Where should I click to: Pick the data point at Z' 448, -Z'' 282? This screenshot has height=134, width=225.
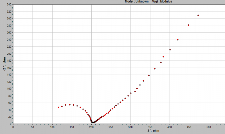coord(188,25)
